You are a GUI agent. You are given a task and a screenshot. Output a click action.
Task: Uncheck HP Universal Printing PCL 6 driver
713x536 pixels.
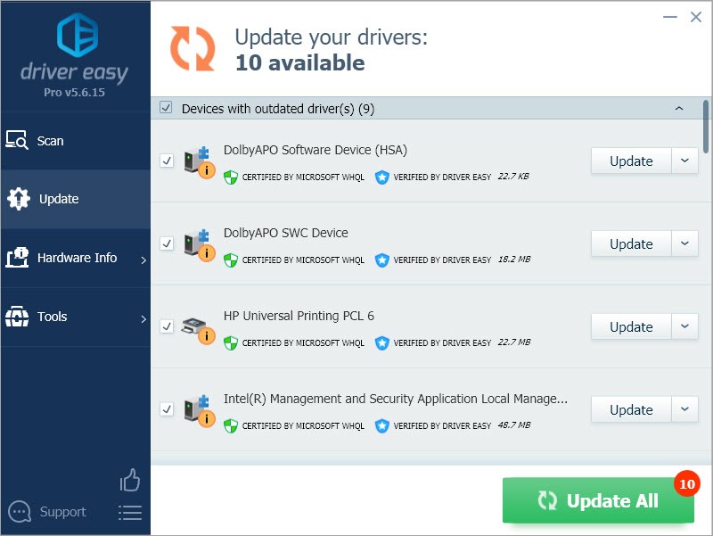coord(167,327)
